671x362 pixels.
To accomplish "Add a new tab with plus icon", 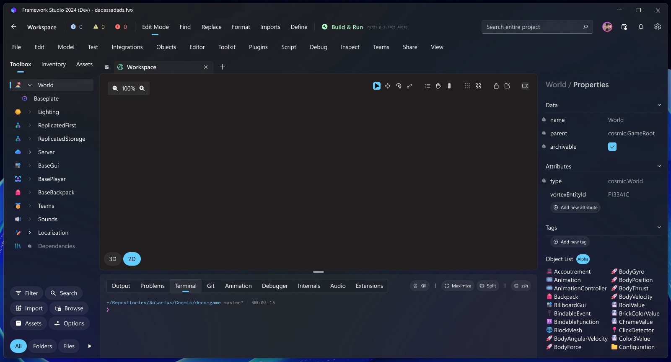I will point(223,67).
